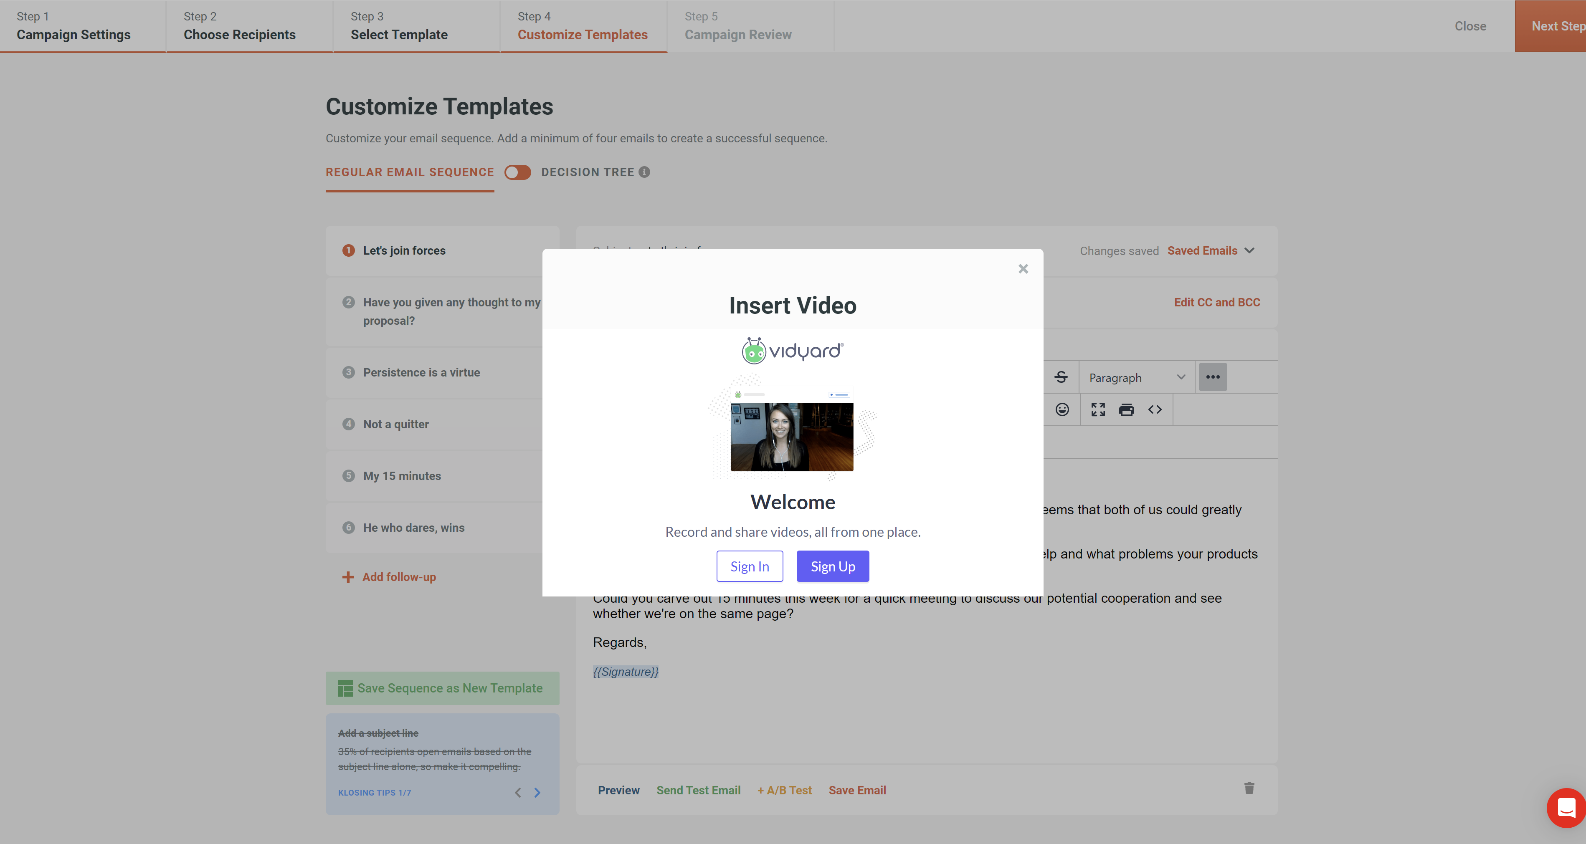This screenshot has height=844, width=1586.
Task: Click Send Test Email
Action: pyautogui.click(x=698, y=790)
